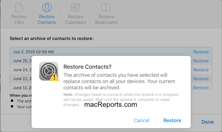Select the Restore Contacts person icon
This screenshot has height=132, width=222.
[x=47, y=7]
